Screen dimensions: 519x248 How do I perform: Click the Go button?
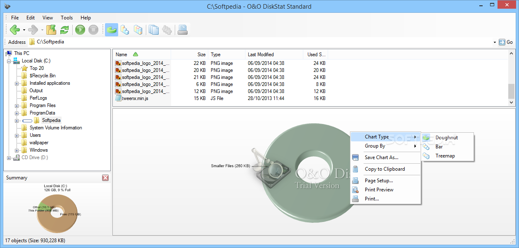(506, 42)
